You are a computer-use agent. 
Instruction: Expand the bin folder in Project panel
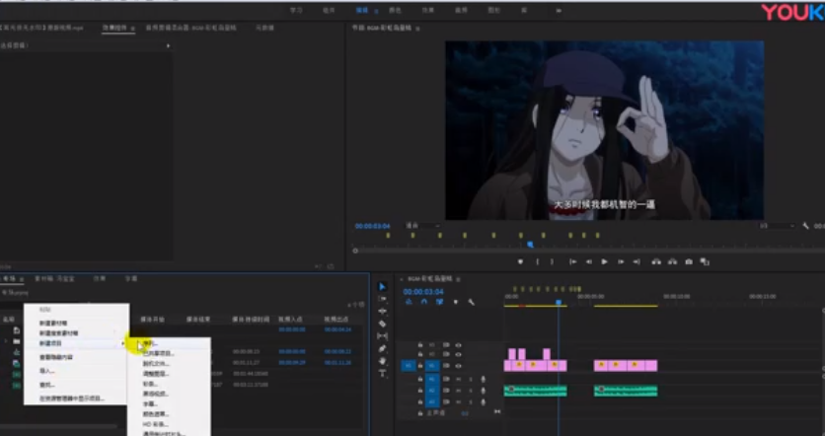pyautogui.click(x=6, y=341)
